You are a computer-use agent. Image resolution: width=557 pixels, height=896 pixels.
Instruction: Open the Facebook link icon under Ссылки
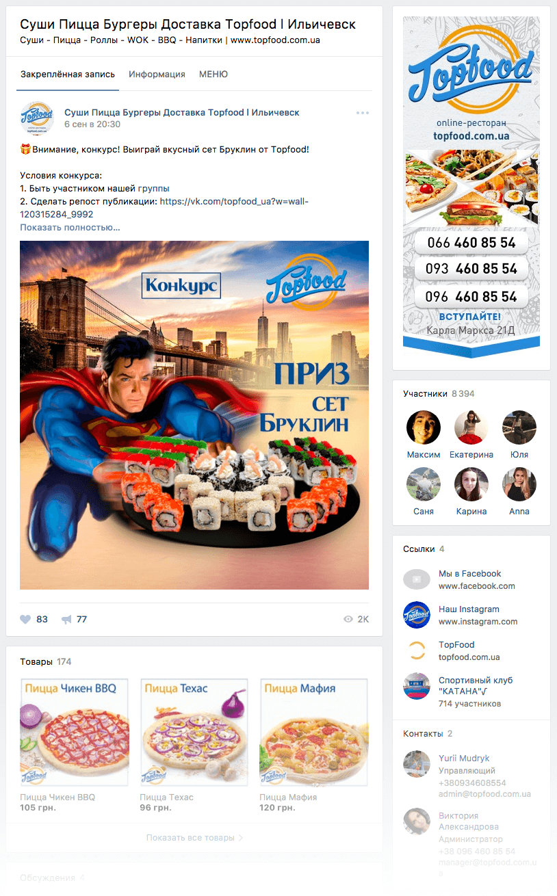[x=416, y=579]
